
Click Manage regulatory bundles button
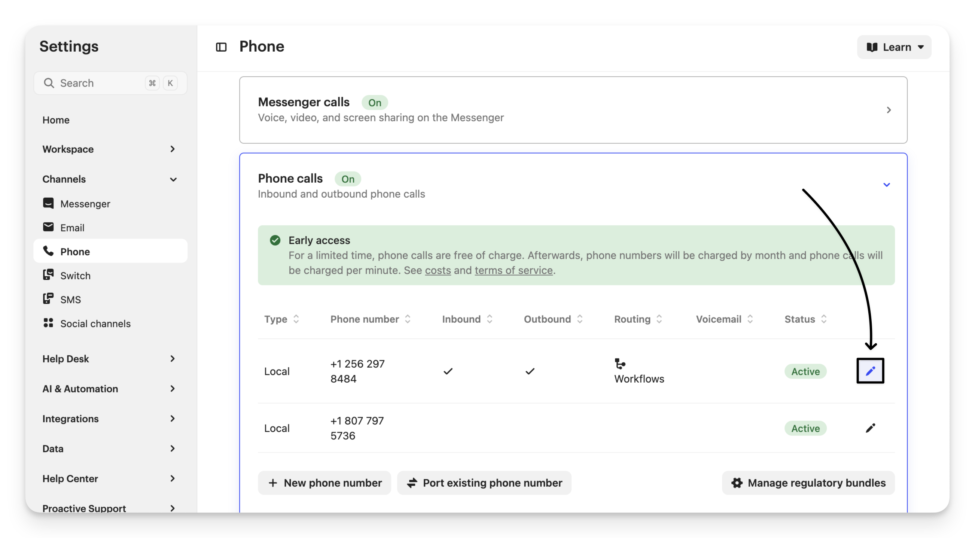tap(808, 483)
